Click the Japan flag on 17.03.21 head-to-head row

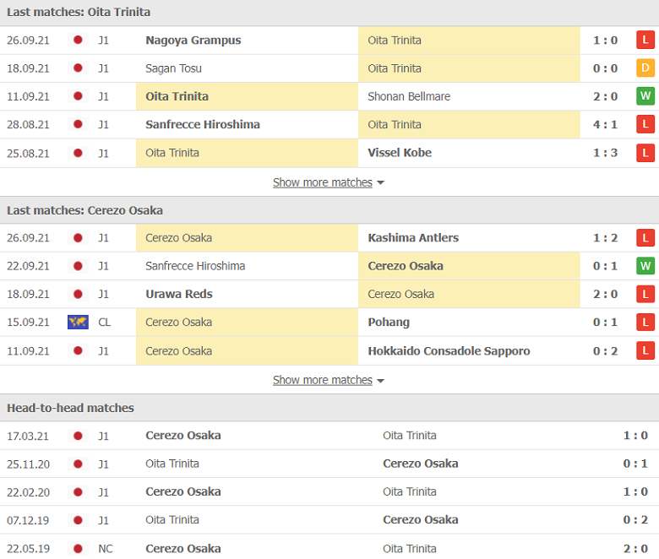pyautogui.click(x=78, y=436)
